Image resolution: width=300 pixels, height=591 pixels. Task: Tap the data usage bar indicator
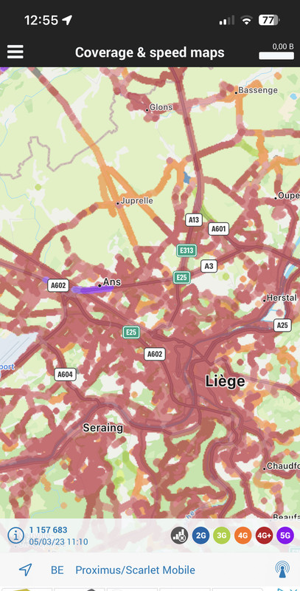pos(276,56)
